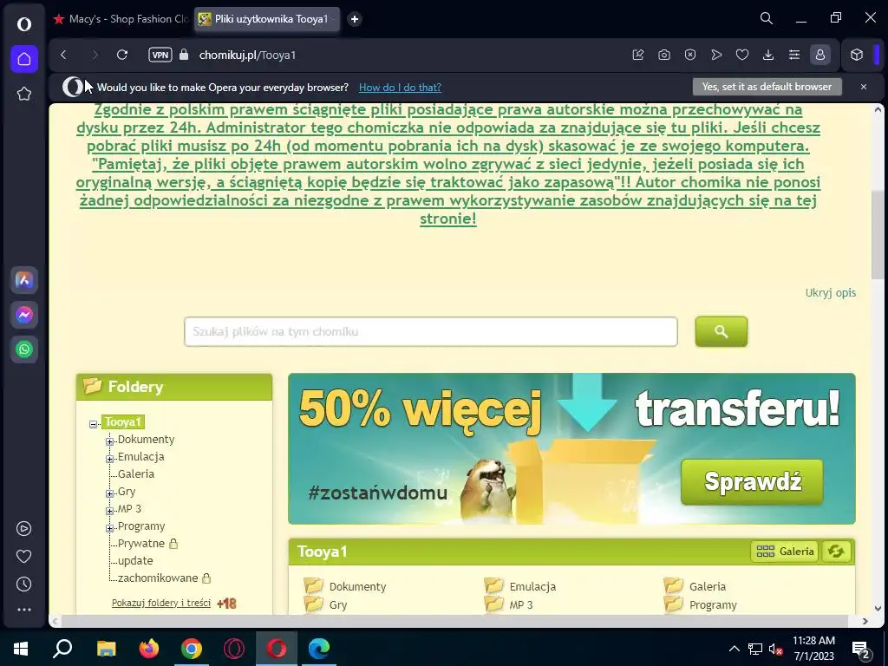Open the Gry folder in file list

click(x=338, y=604)
